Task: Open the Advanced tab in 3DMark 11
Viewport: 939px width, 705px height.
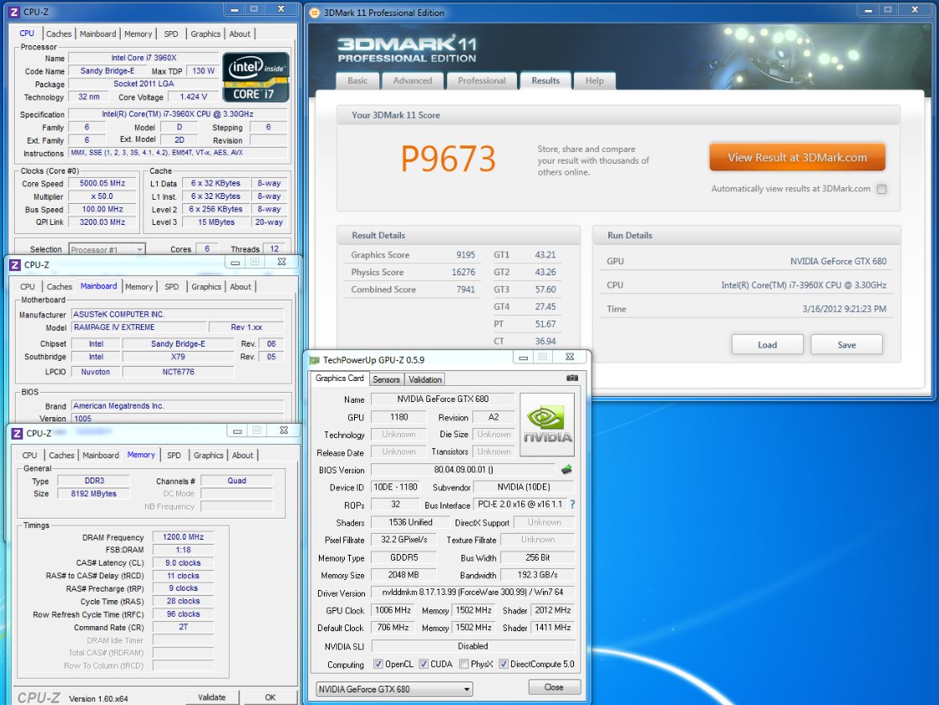Action: click(x=413, y=81)
